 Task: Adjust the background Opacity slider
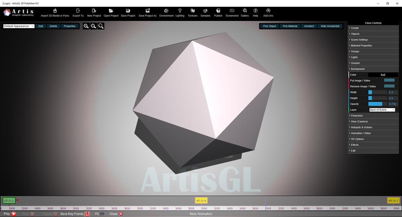tap(377, 104)
